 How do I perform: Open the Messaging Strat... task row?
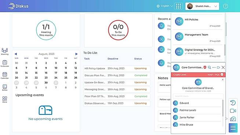(117, 89)
